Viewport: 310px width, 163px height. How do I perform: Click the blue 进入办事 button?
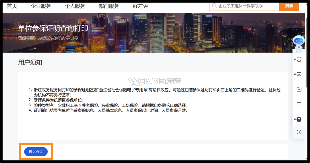pyautogui.click(x=36, y=152)
